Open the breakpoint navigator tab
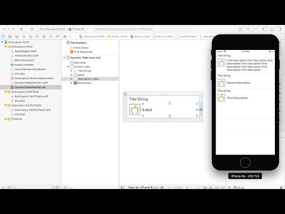The image size is (285, 214). pos(50,36)
